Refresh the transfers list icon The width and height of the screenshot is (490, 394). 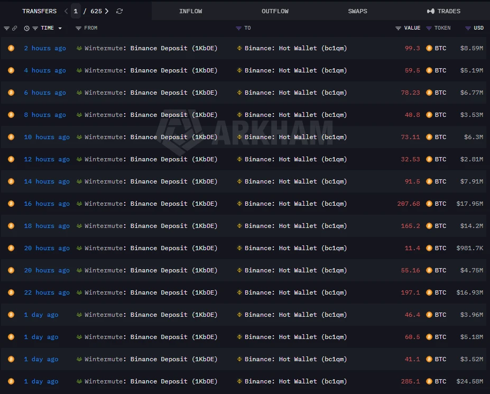[119, 11]
